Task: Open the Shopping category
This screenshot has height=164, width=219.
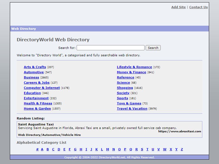Action: tap(125, 88)
